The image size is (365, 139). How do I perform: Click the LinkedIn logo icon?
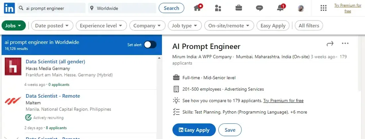[9, 8]
